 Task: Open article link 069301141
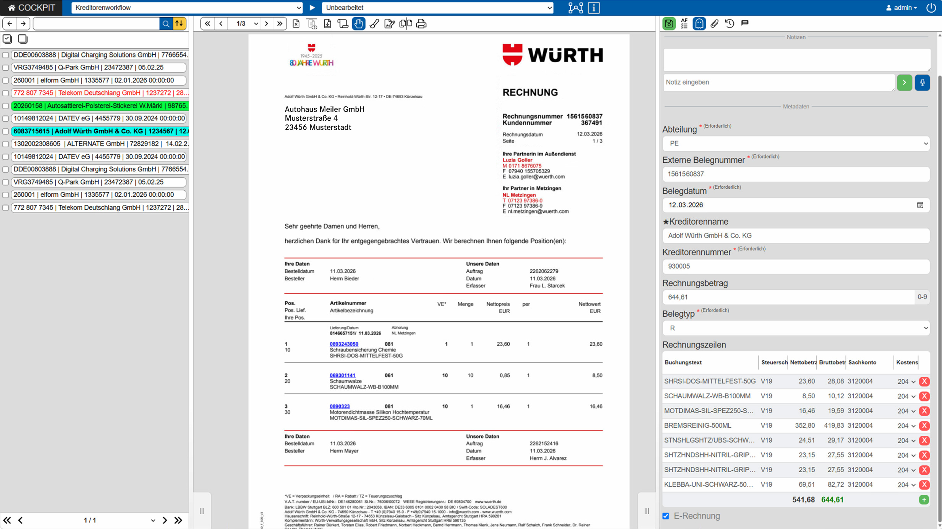point(343,375)
